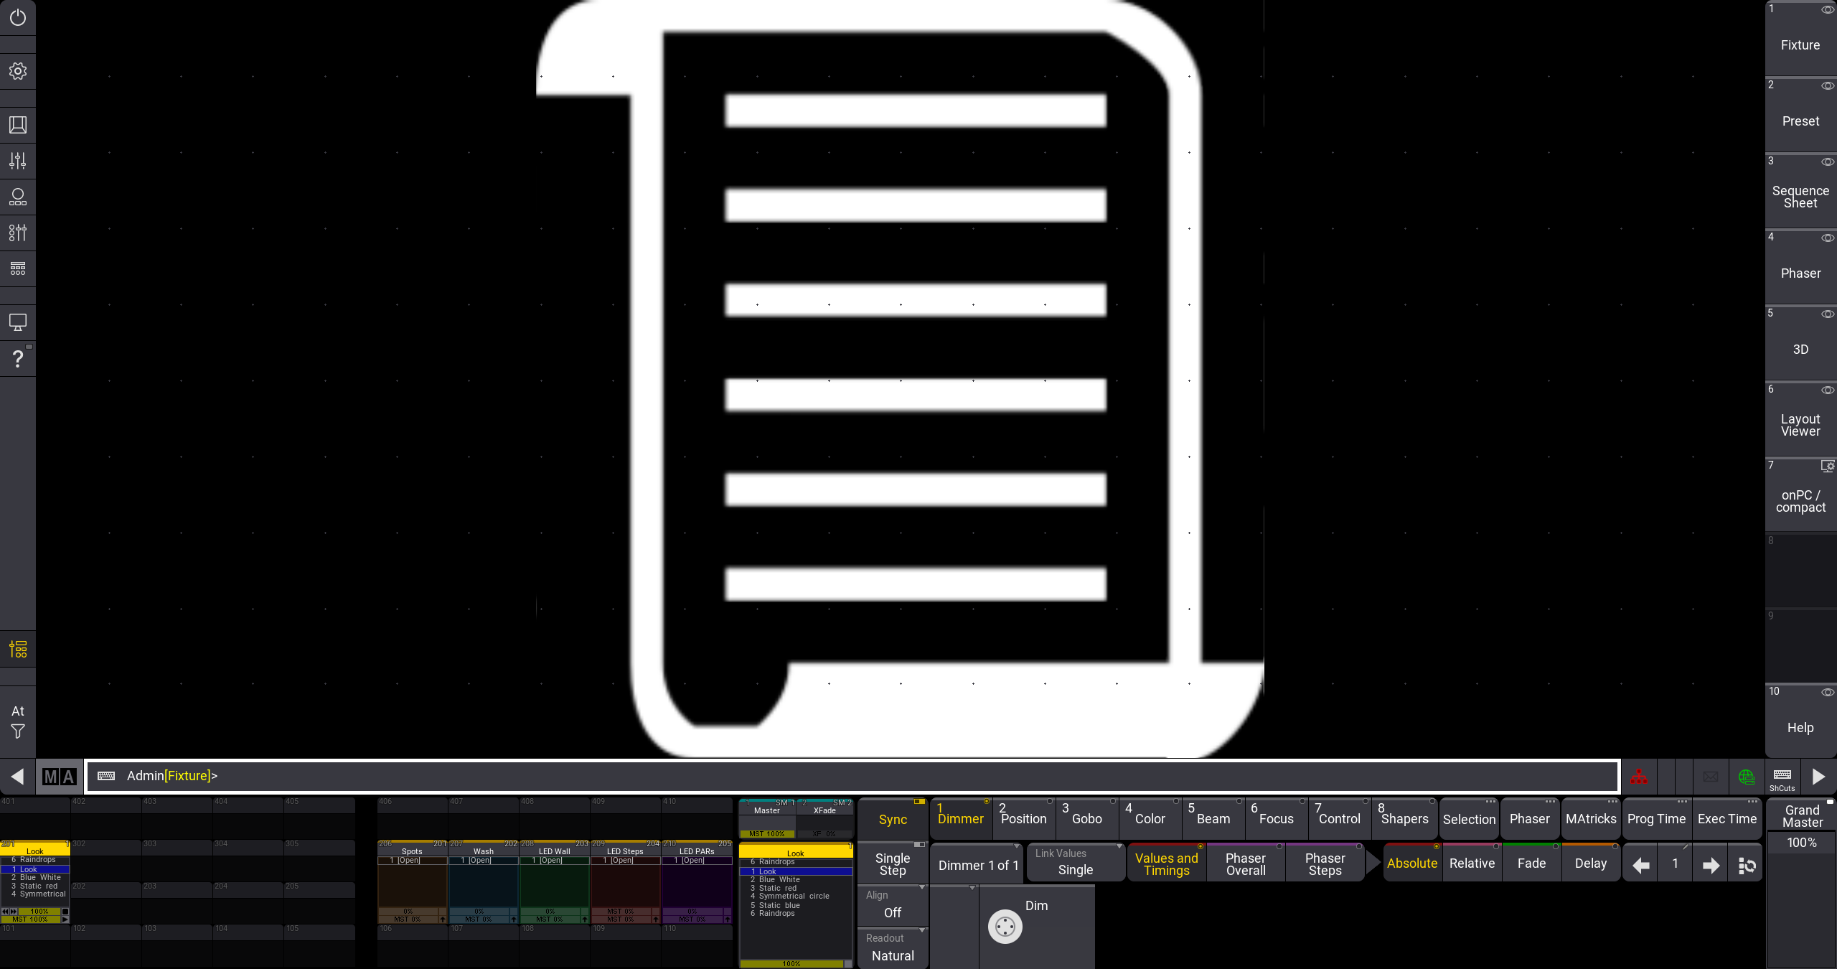Toggle Absolute value mode button
The height and width of the screenshot is (969, 1837).
point(1411,864)
